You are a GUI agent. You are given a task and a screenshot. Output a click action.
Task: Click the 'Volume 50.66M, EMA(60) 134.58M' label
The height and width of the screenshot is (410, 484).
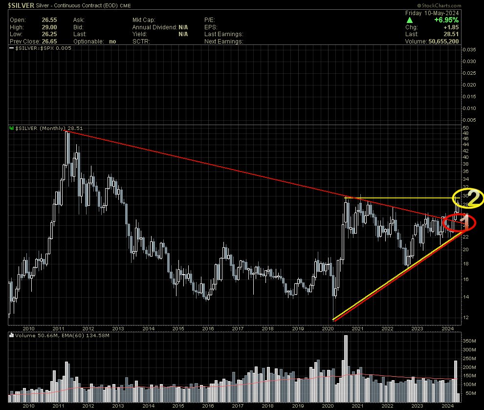click(x=62, y=335)
